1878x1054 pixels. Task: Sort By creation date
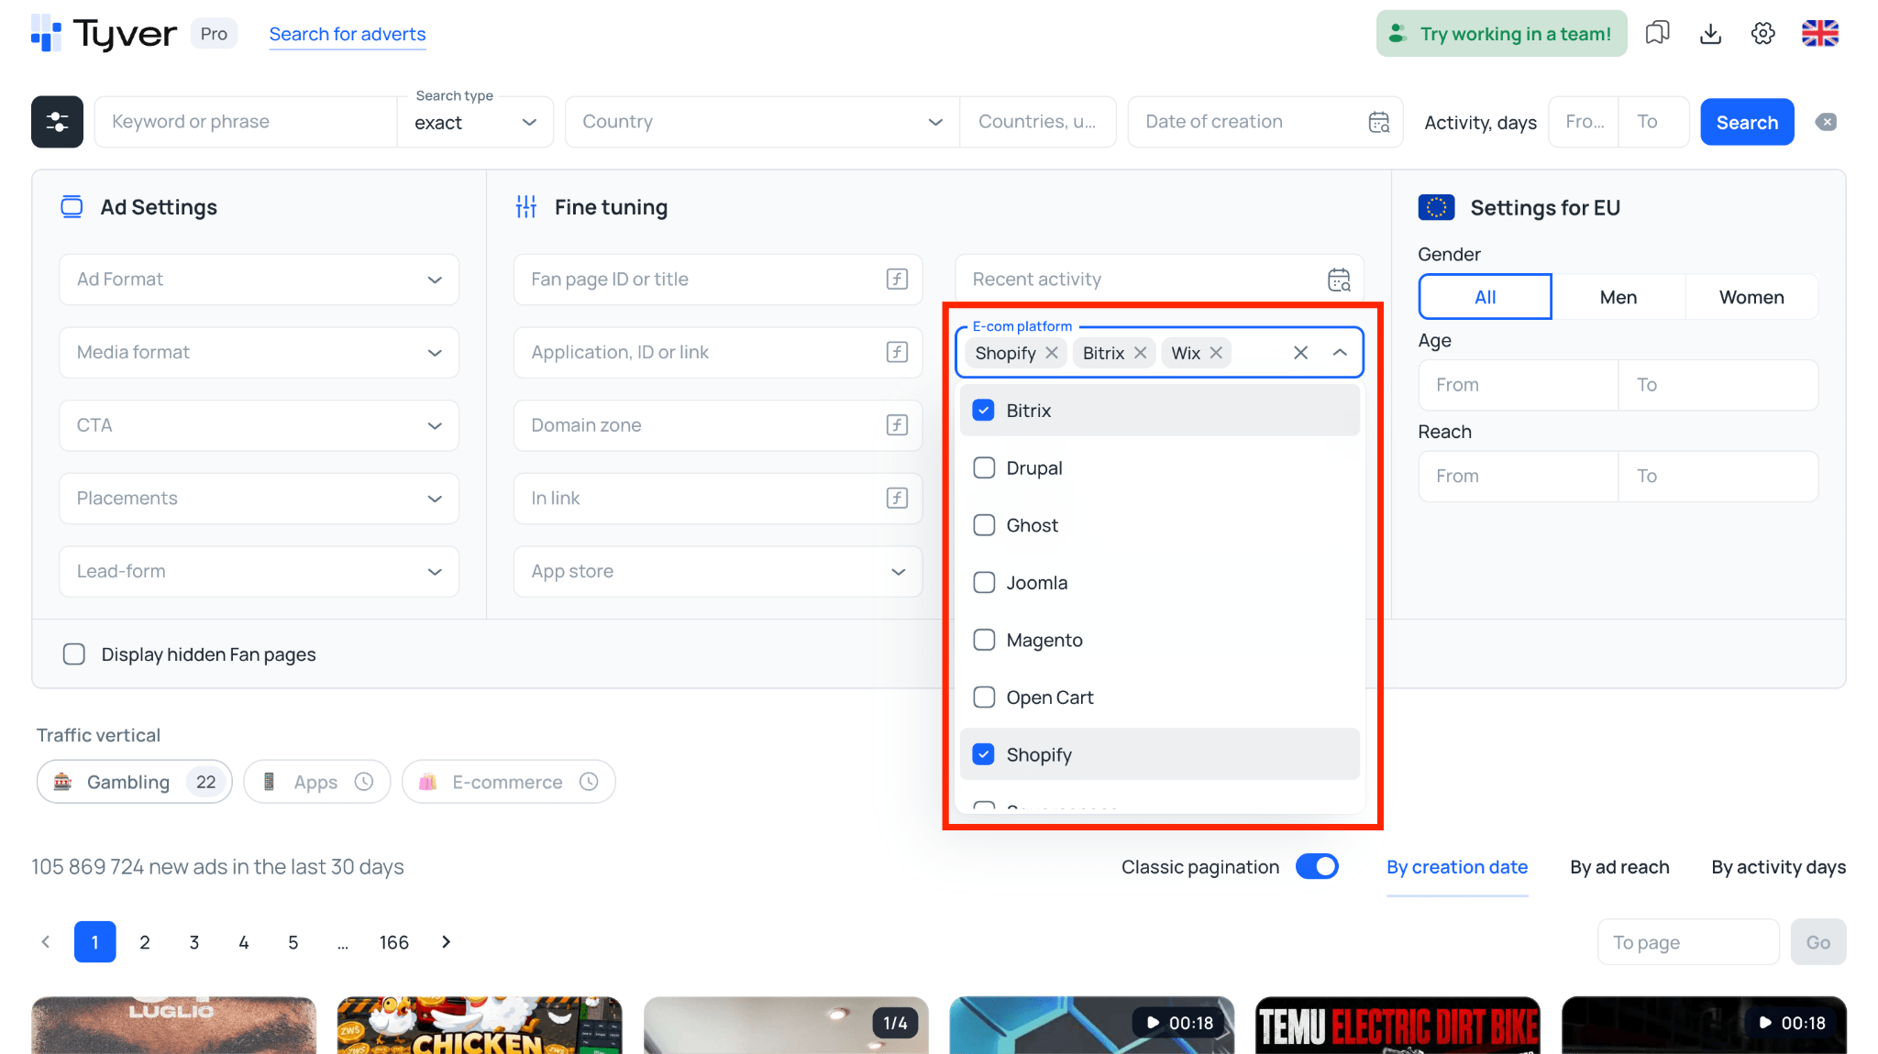tap(1457, 867)
